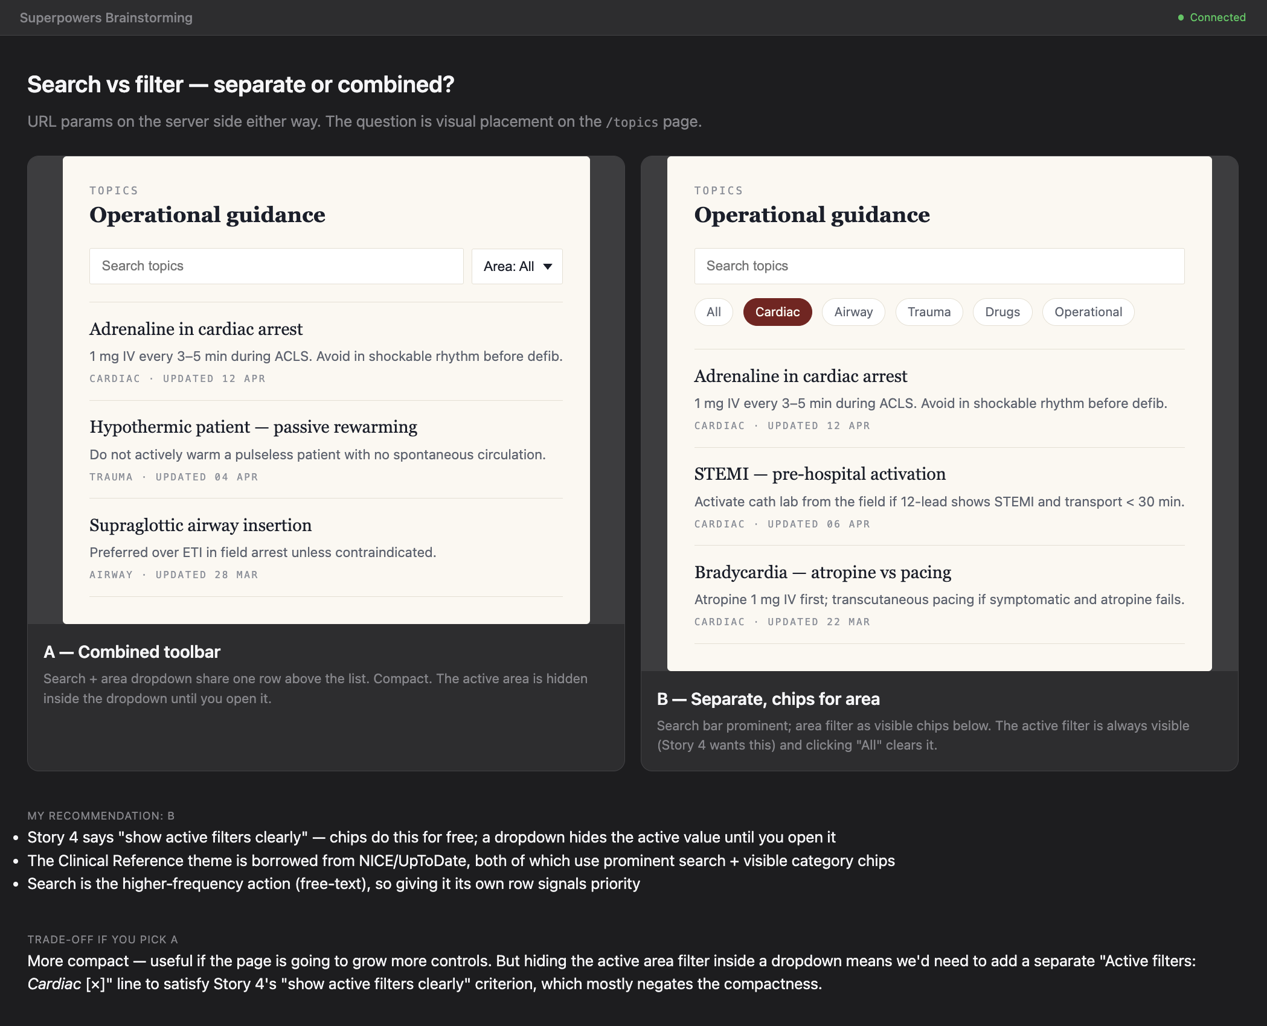Open Bradycardia — atropine vs pacing topic
Viewport: 1267px width, 1026px height.
[x=823, y=572]
